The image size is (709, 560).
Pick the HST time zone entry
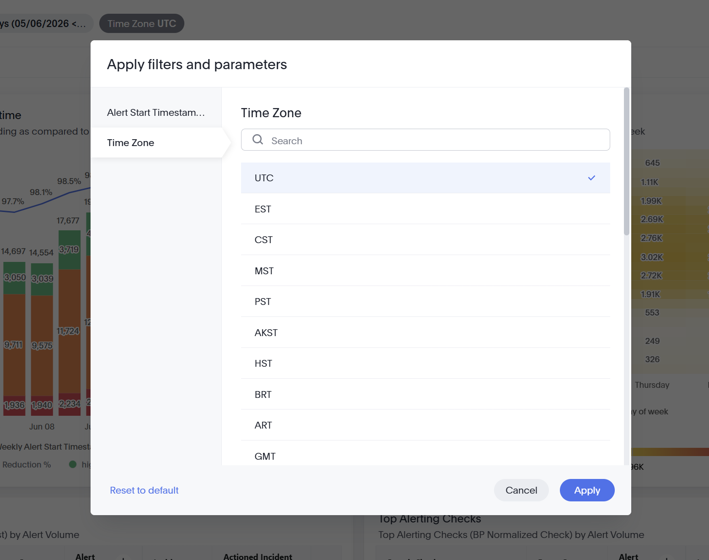pyautogui.click(x=425, y=363)
